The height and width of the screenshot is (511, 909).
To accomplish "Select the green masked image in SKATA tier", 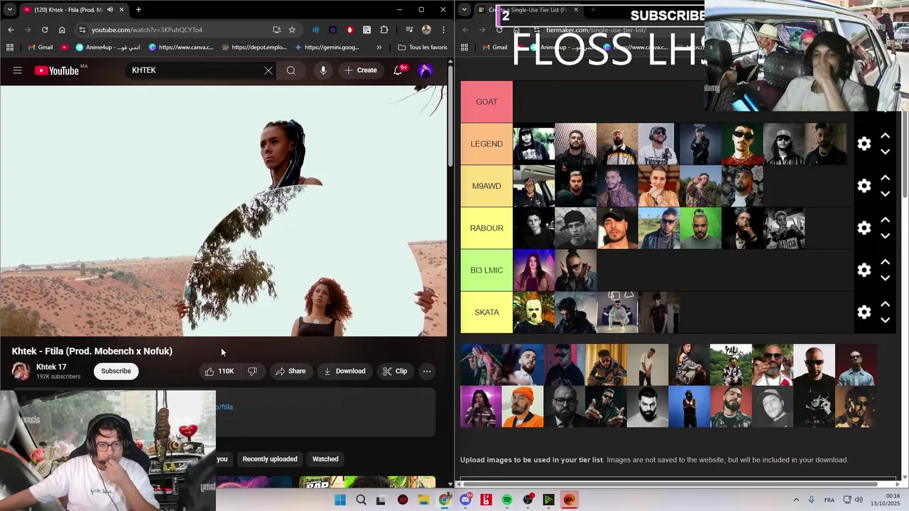I will pos(533,312).
